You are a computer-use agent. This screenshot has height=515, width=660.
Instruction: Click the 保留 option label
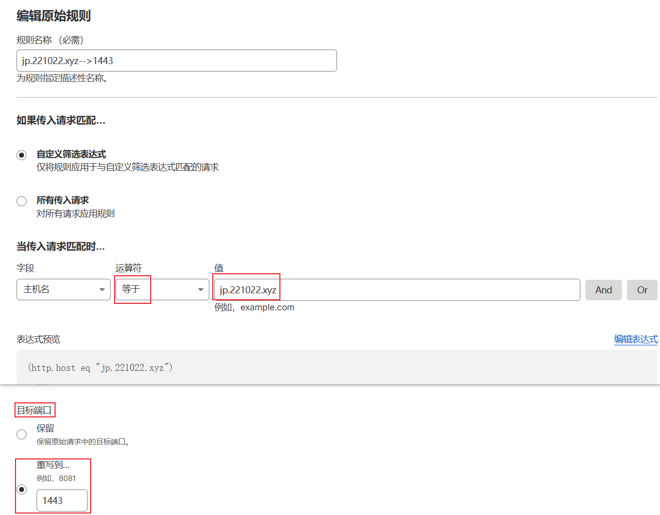click(45, 428)
